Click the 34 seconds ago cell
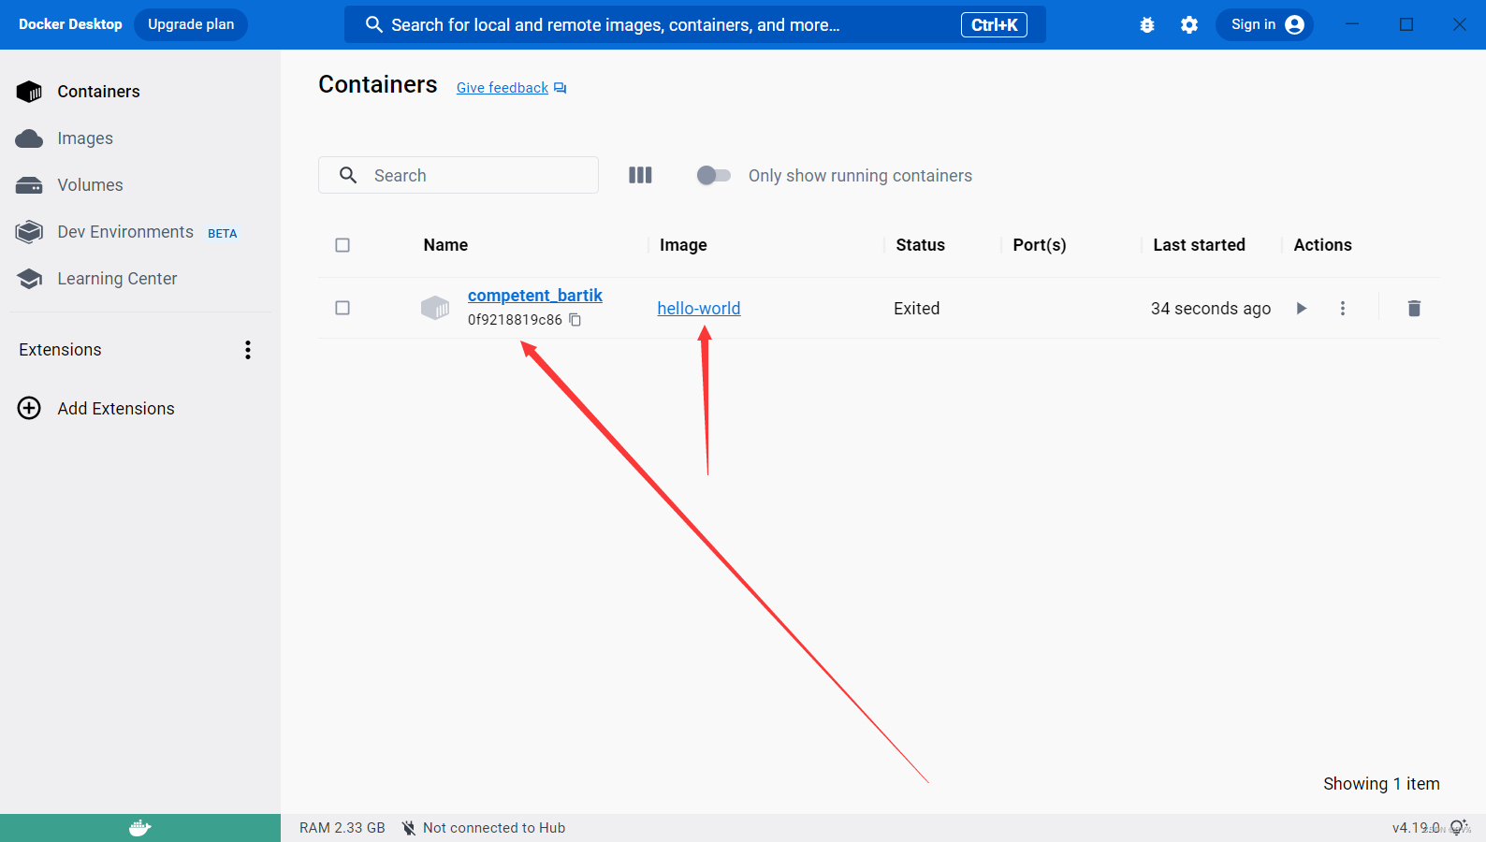Screen dimensions: 1486x842 [1211, 309]
